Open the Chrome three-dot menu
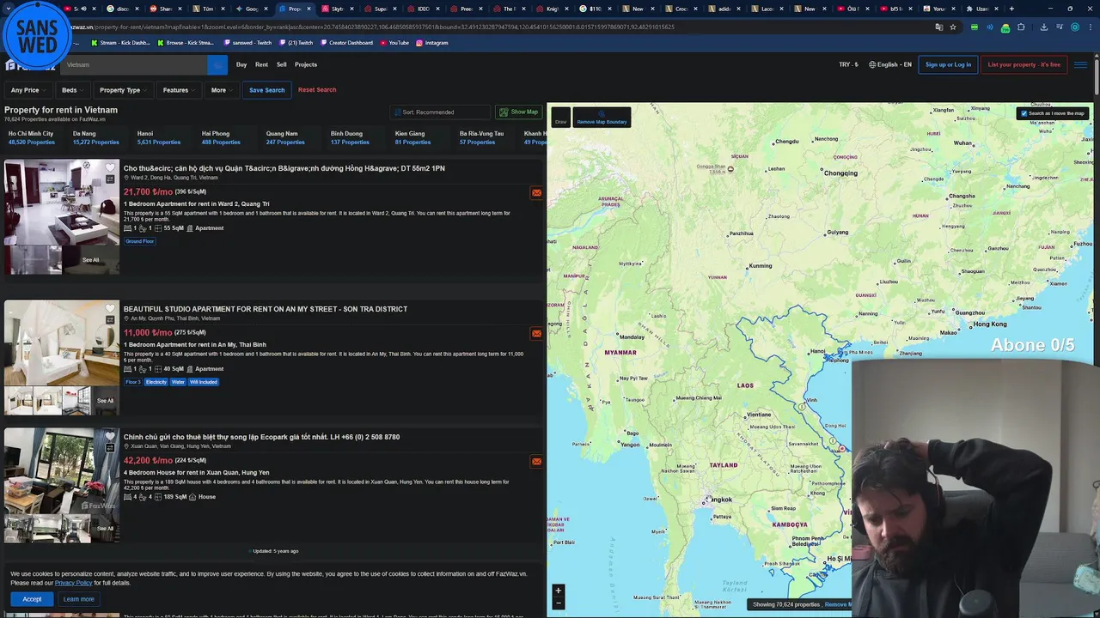Screen dimensions: 1100x618 click(x=1091, y=27)
